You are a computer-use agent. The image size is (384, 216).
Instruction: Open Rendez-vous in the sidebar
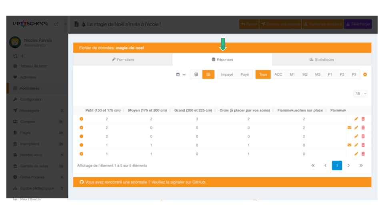[x=31, y=155]
